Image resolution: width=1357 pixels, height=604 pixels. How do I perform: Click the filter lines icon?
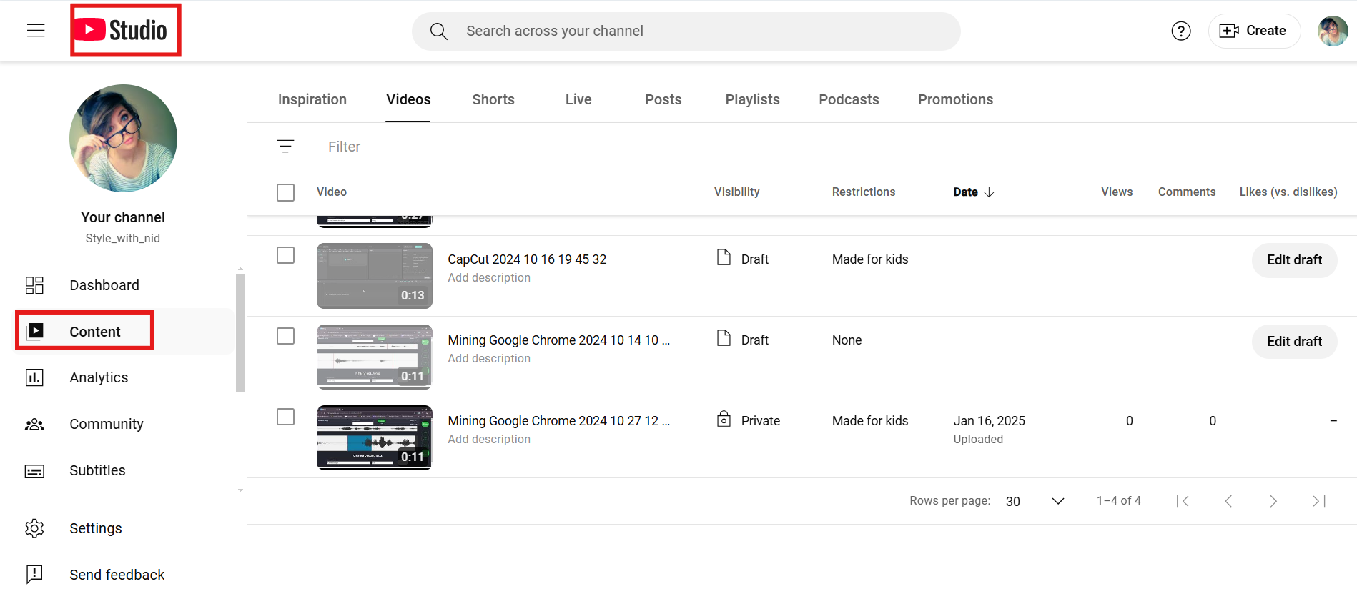pyautogui.click(x=285, y=147)
